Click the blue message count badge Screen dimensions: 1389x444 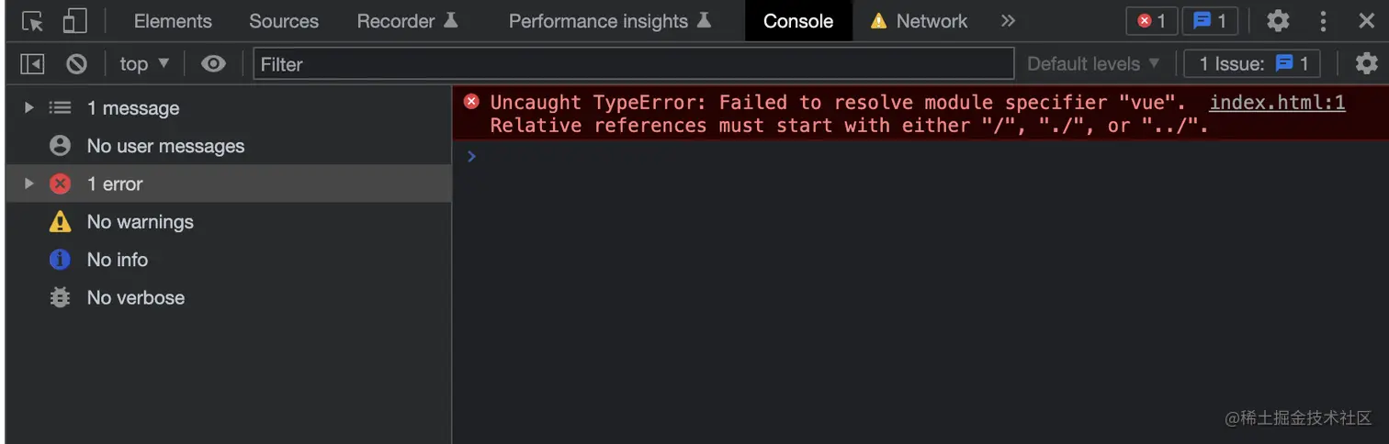click(1210, 21)
